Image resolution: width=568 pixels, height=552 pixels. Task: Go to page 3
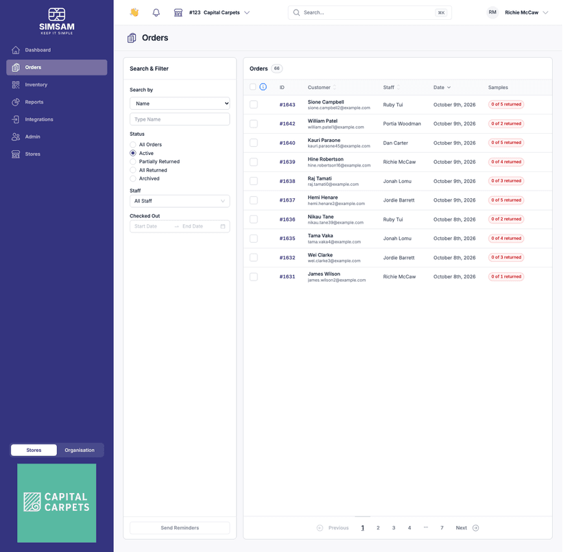393,528
